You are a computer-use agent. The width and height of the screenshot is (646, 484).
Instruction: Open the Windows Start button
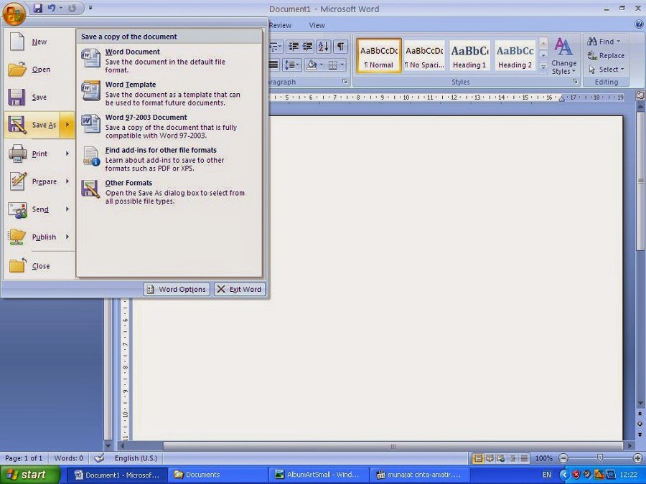pos(30,475)
